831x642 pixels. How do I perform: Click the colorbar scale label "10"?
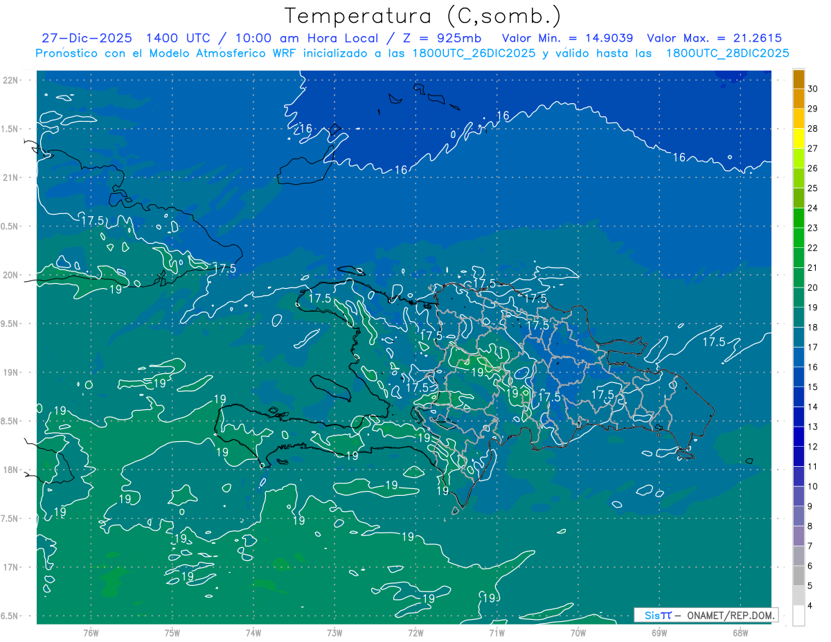point(812,486)
